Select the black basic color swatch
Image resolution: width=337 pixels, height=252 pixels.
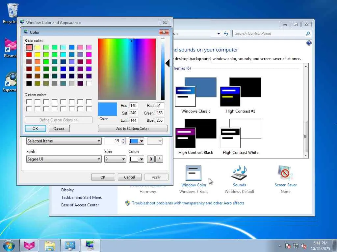29,83
